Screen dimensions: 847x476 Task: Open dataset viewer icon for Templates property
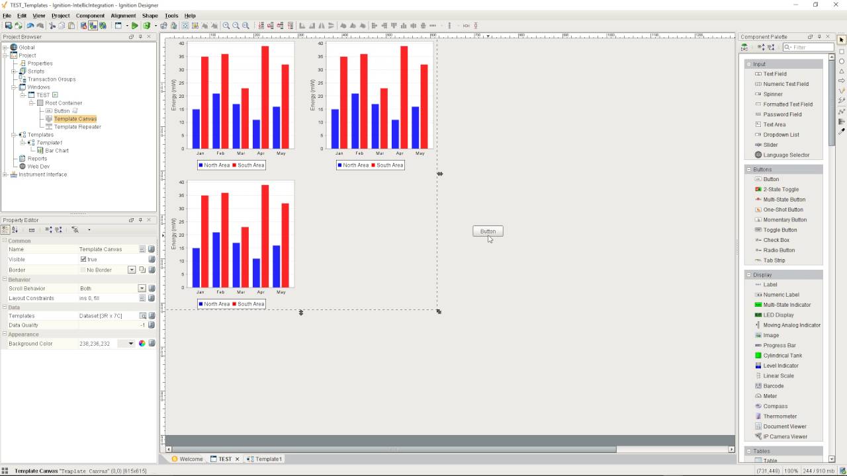(142, 316)
